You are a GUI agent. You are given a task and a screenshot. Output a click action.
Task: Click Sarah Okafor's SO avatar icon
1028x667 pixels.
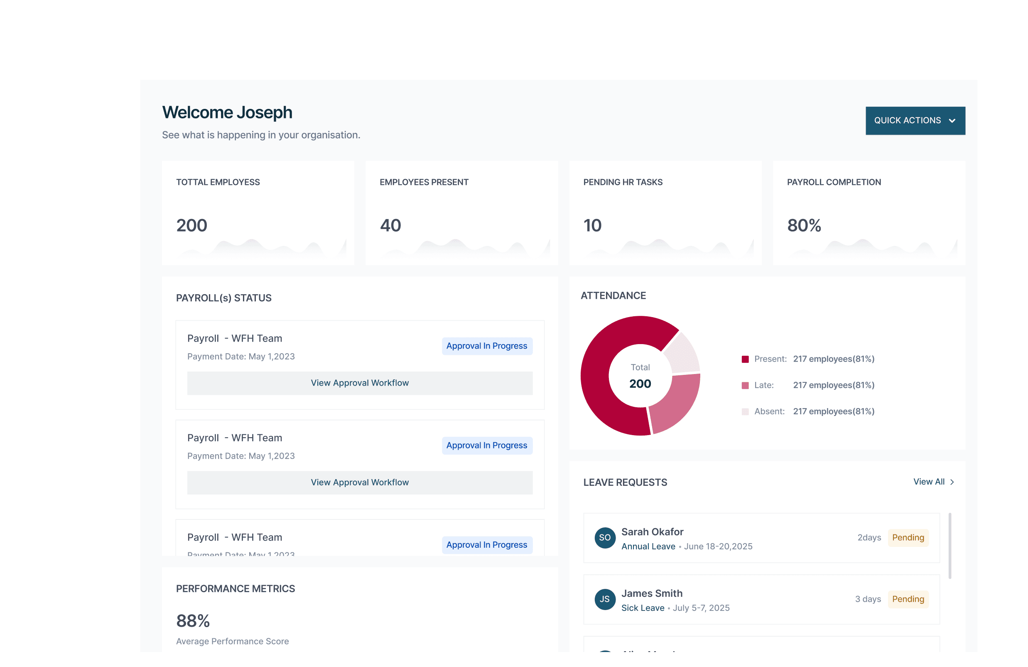click(x=605, y=537)
